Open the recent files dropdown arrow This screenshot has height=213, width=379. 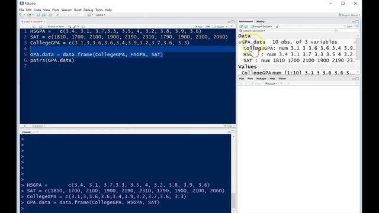(x=33, y=15)
